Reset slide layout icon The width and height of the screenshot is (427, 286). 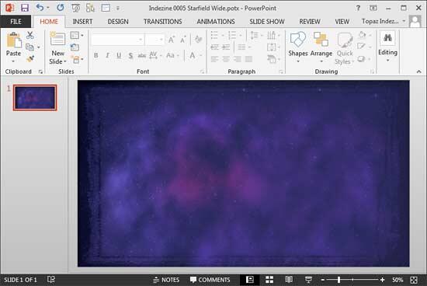(x=75, y=47)
